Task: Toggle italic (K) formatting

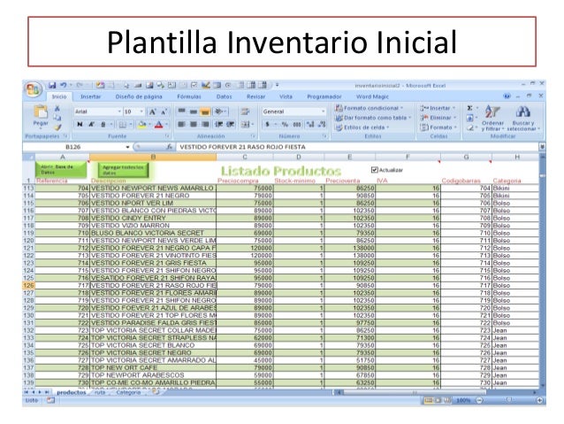Action: pyautogui.click(x=91, y=125)
